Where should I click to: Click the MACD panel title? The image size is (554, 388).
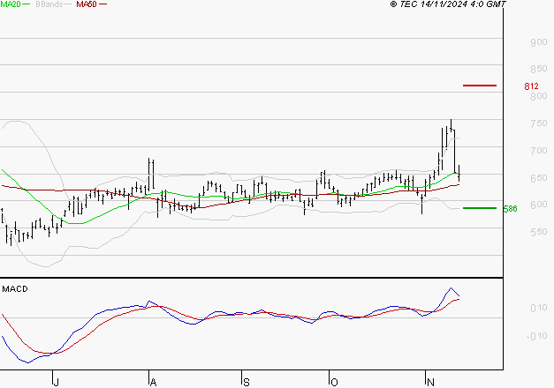click(x=13, y=288)
